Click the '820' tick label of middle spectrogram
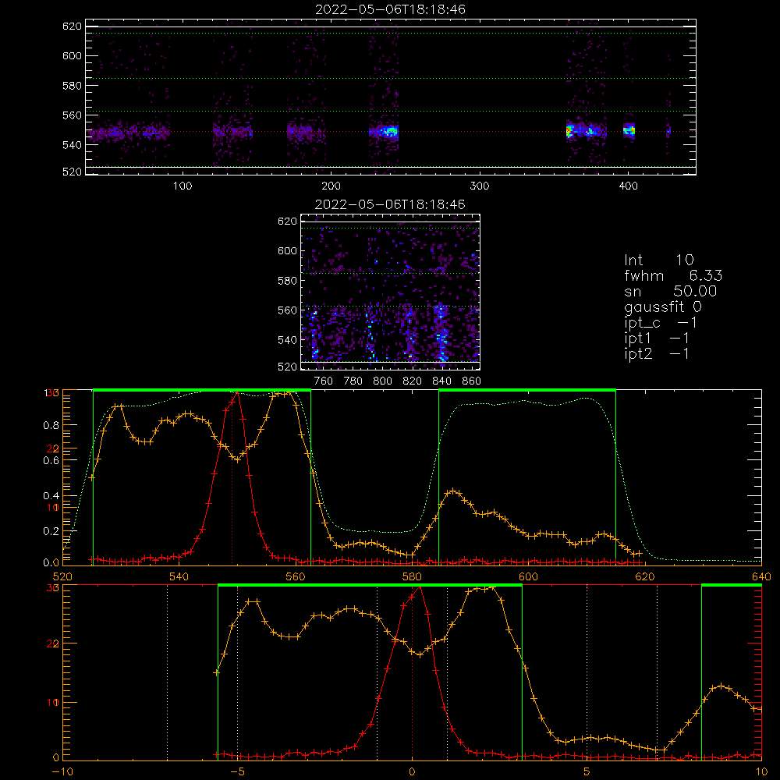This screenshot has height=780, width=780. [x=413, y=381]
